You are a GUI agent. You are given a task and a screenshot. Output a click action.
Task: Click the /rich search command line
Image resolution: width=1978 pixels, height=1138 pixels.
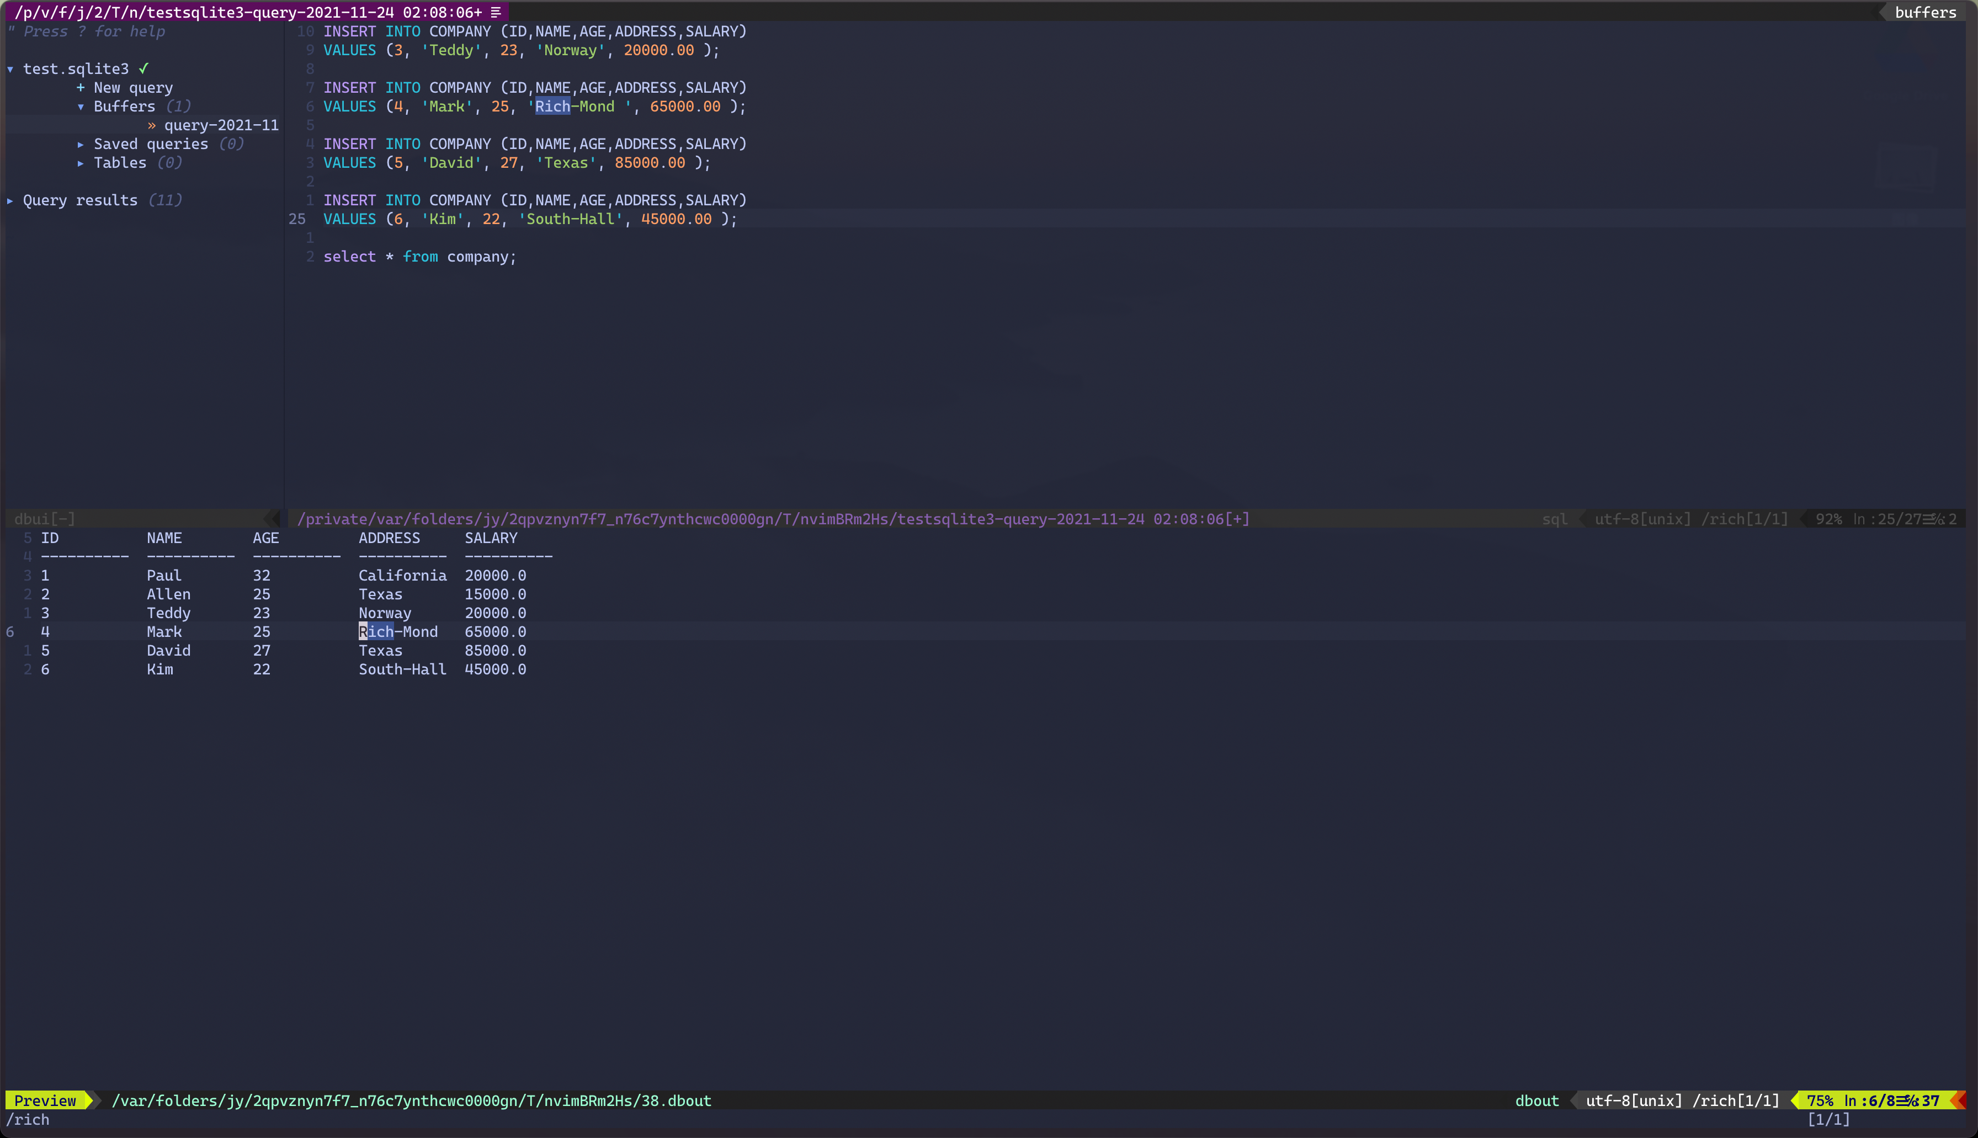point(28,1119)
